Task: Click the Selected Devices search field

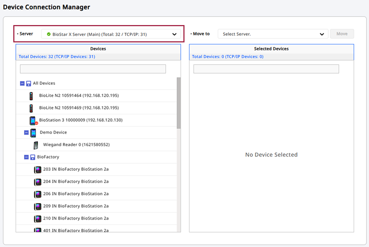Action: pyautogui.click(x=266, y=69)
